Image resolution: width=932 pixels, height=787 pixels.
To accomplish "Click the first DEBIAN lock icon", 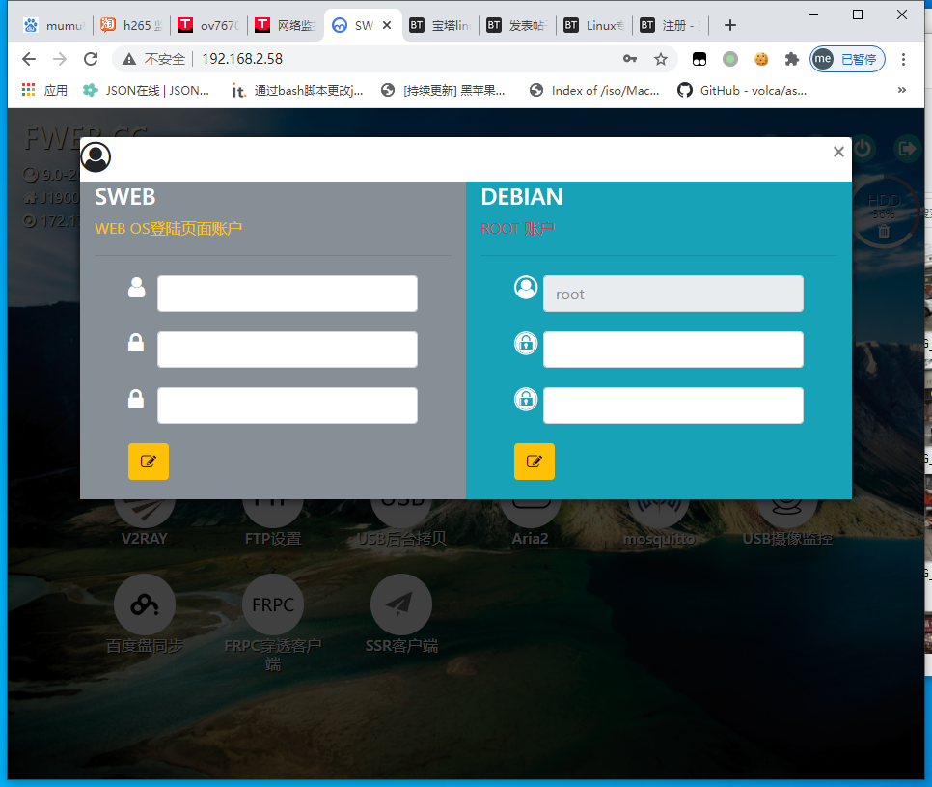I will click(x=526, y=343).
